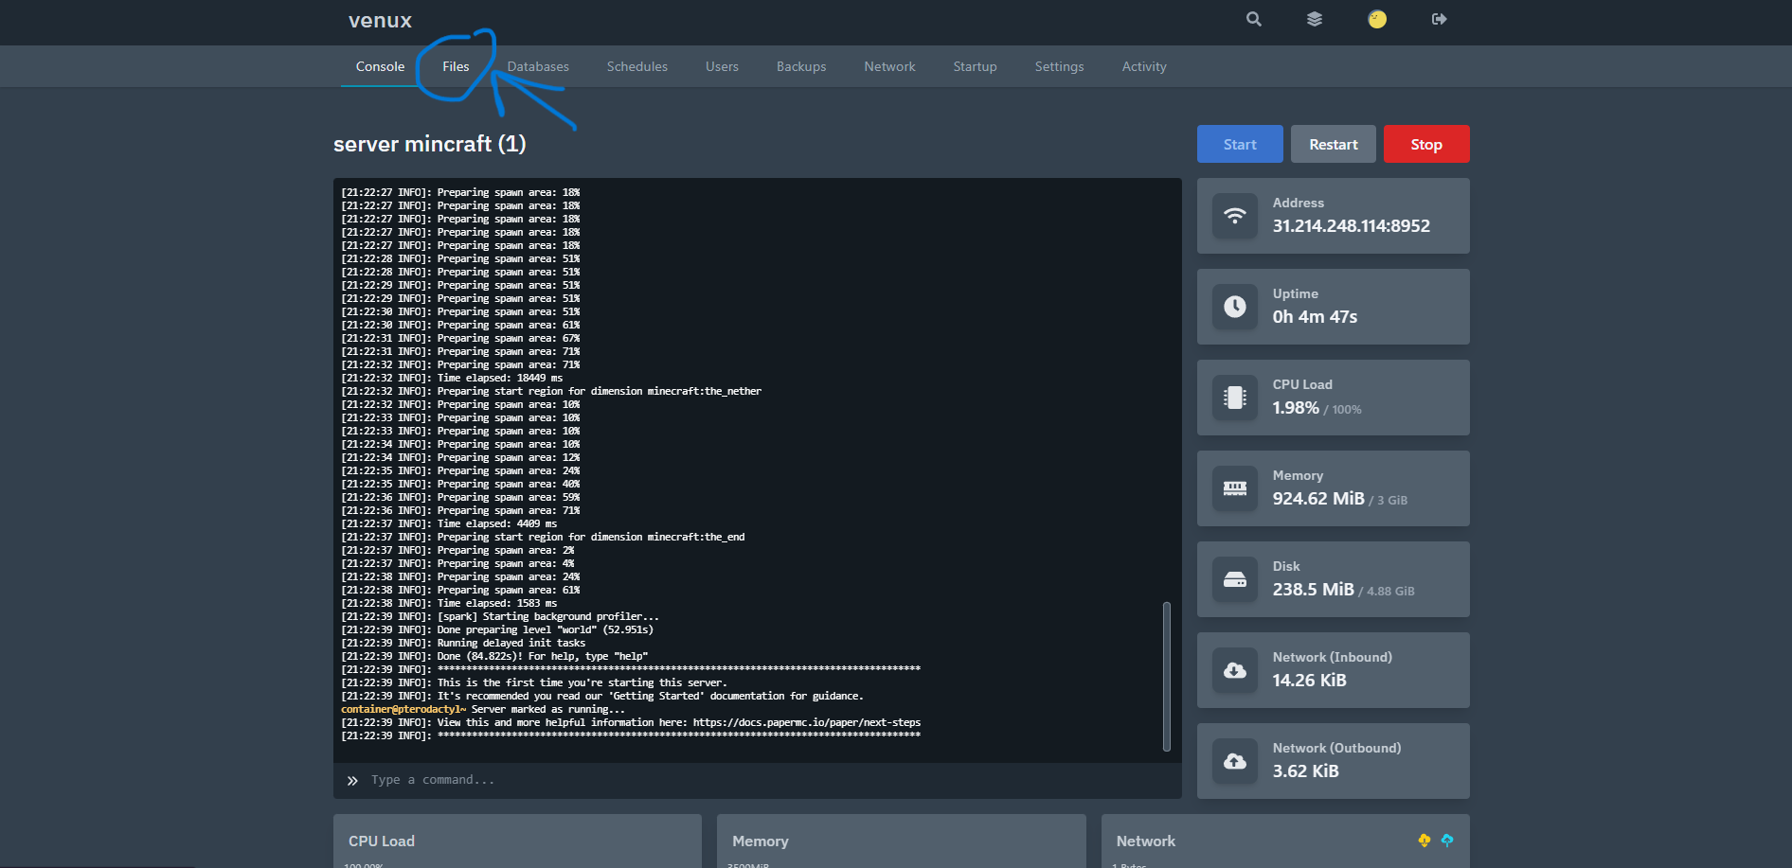The height and width of the screenshot is (868, 1792).
Task: Go to the Backups tab
Action: (801, 67)
